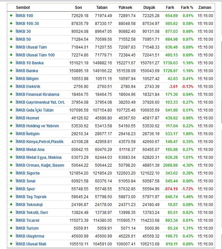This screenshot has width=222, height=249.
Task: Click arrow icon beside İMKB Sigorta
Action: click(11, 173)
